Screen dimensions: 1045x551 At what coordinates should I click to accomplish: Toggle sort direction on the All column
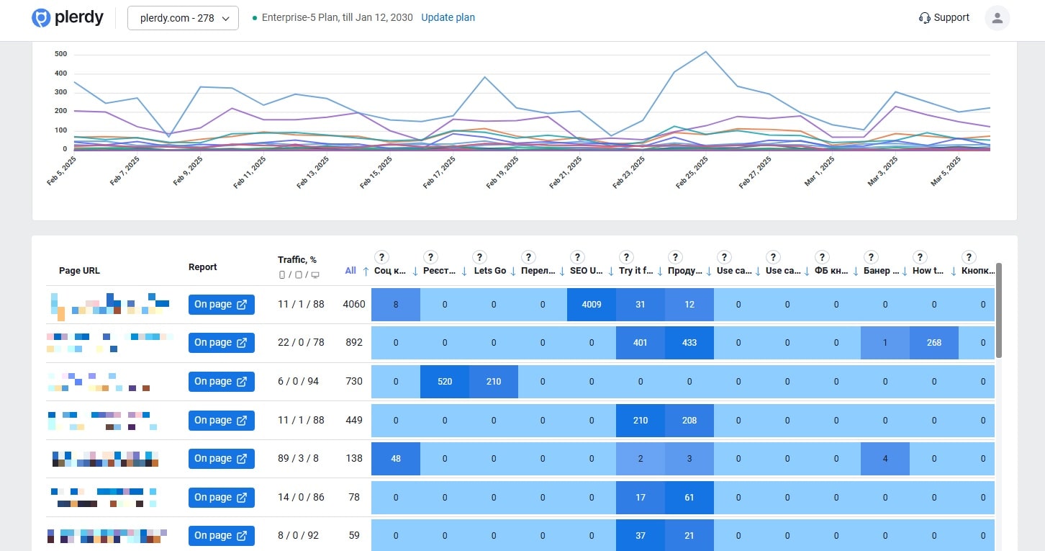tap(366, 272)
